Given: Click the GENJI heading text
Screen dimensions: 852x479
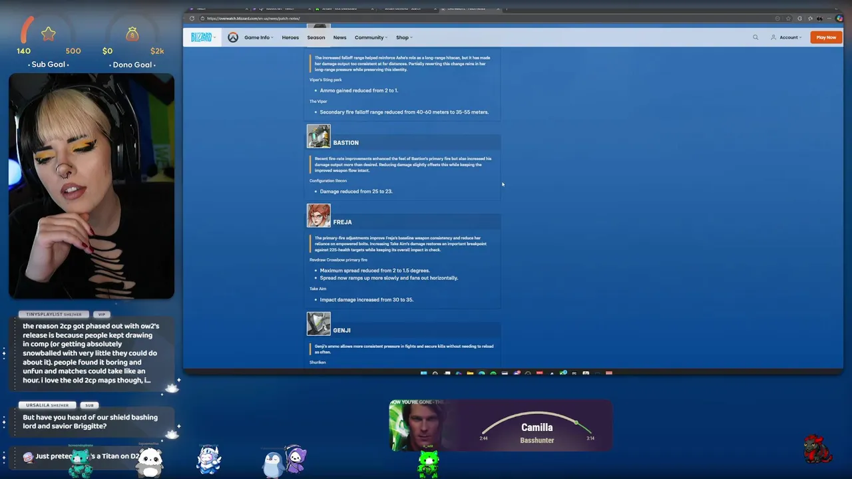Looking at the screenshot, I should click(x=341, y=330).
